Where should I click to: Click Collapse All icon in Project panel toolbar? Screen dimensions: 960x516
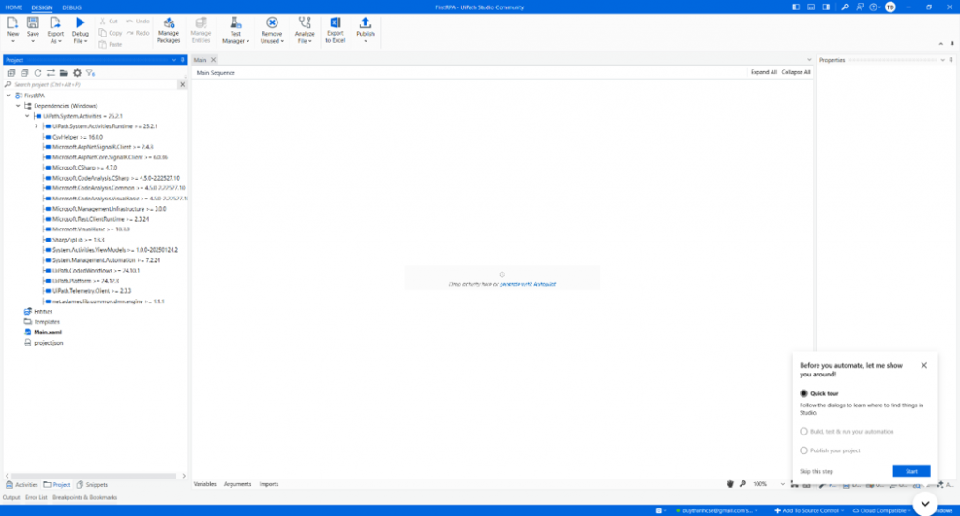pos(24,73)
